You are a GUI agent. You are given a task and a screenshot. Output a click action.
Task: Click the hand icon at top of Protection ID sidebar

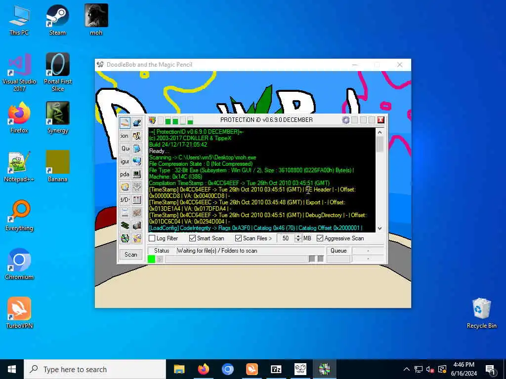125,123
